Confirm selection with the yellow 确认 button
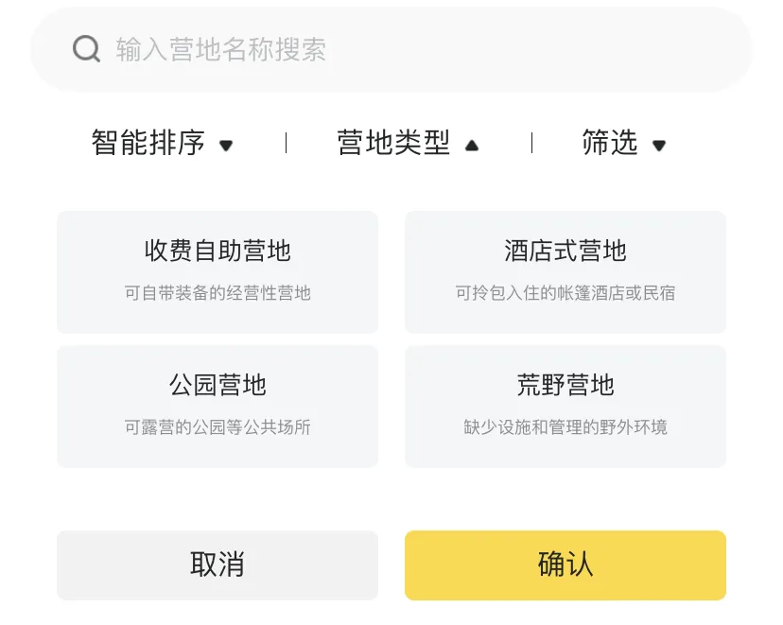 click(565, 565)
